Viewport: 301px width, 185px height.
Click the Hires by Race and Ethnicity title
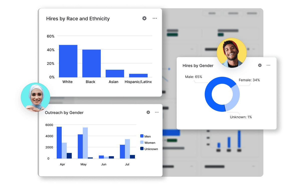point(78,18)
